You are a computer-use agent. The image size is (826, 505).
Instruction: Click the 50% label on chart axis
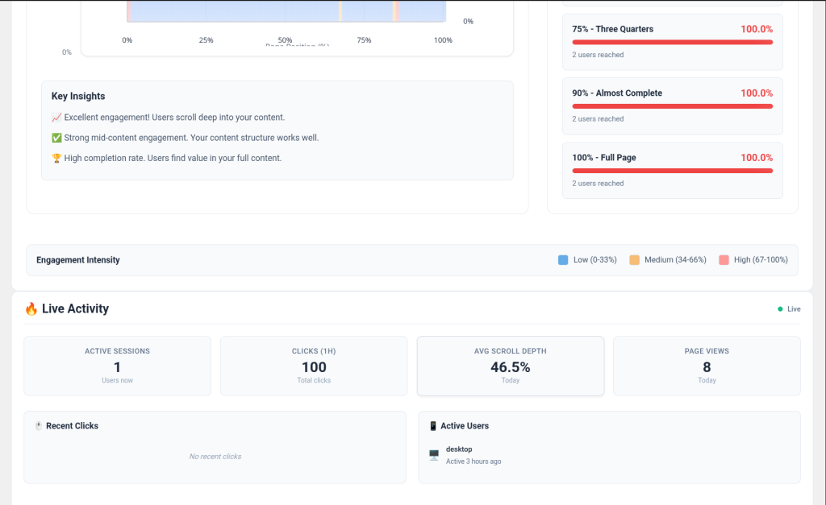[285, 40]
